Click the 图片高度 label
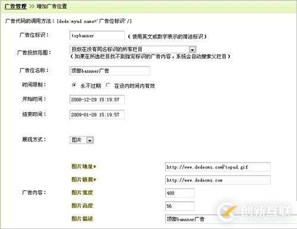Screen dimensions: 297x229 pyautogui.click(x=82, y=206)
